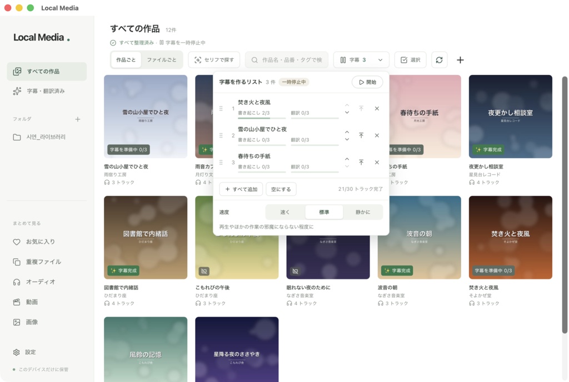The width and height of the screenshot is (569, 382).
Task: Click the vertical scrollbar of the grid
Action: [x=565, y=205]
